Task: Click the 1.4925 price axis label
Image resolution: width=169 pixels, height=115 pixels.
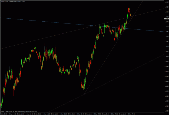Action: click(167, 72)
